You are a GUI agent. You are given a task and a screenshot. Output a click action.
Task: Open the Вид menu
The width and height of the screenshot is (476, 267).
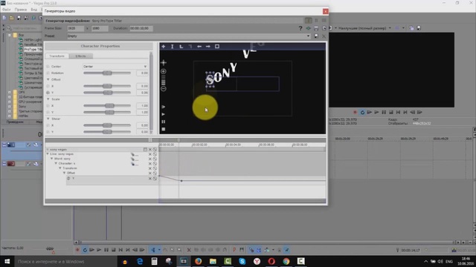point(34,10)
